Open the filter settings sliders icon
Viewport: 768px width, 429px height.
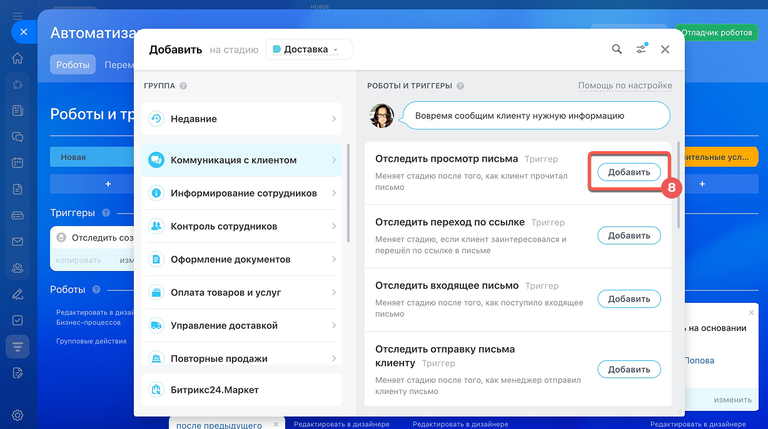tap(641, 49)
